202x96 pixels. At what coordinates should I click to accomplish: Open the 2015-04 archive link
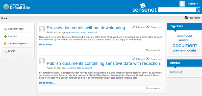[x=174, y=72]
